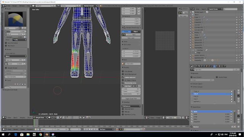Add a new shape key plus button
Image resolution: width=244 pixels, height=137 pixels.
click(x=239, y=111)
